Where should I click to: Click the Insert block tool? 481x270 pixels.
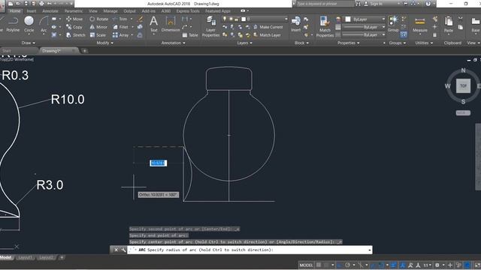tap(295, 24)
